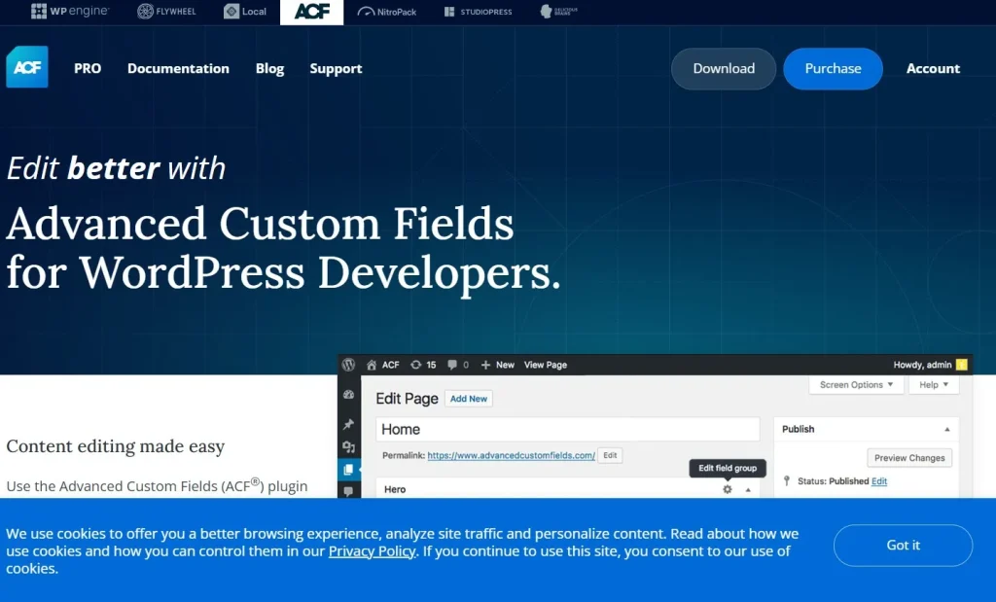Click the Home page title input field
Screen dimensions: 996x602
(x=567, y=429)
